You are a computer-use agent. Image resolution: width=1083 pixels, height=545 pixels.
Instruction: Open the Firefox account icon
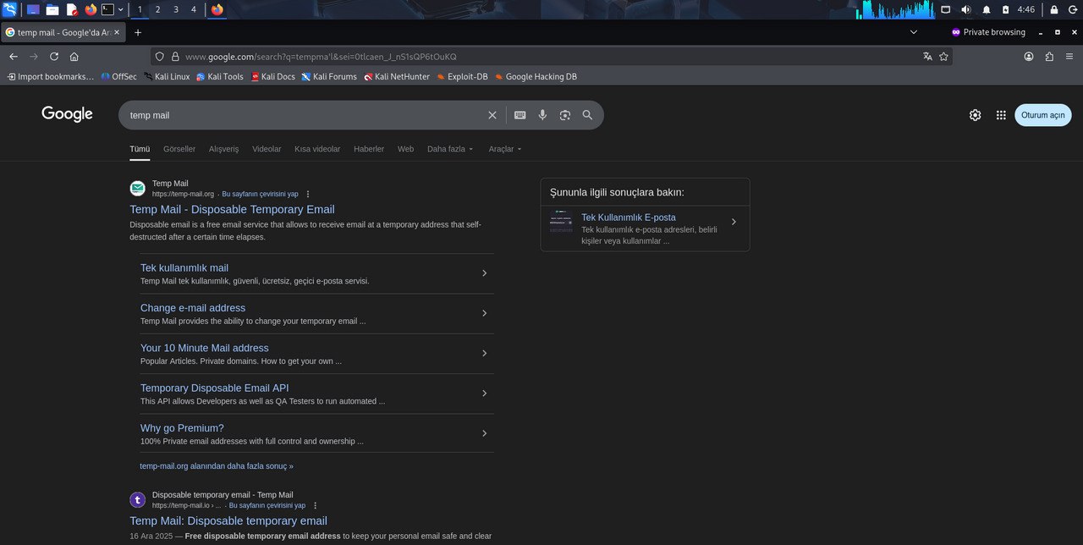tap(1029, 57)
